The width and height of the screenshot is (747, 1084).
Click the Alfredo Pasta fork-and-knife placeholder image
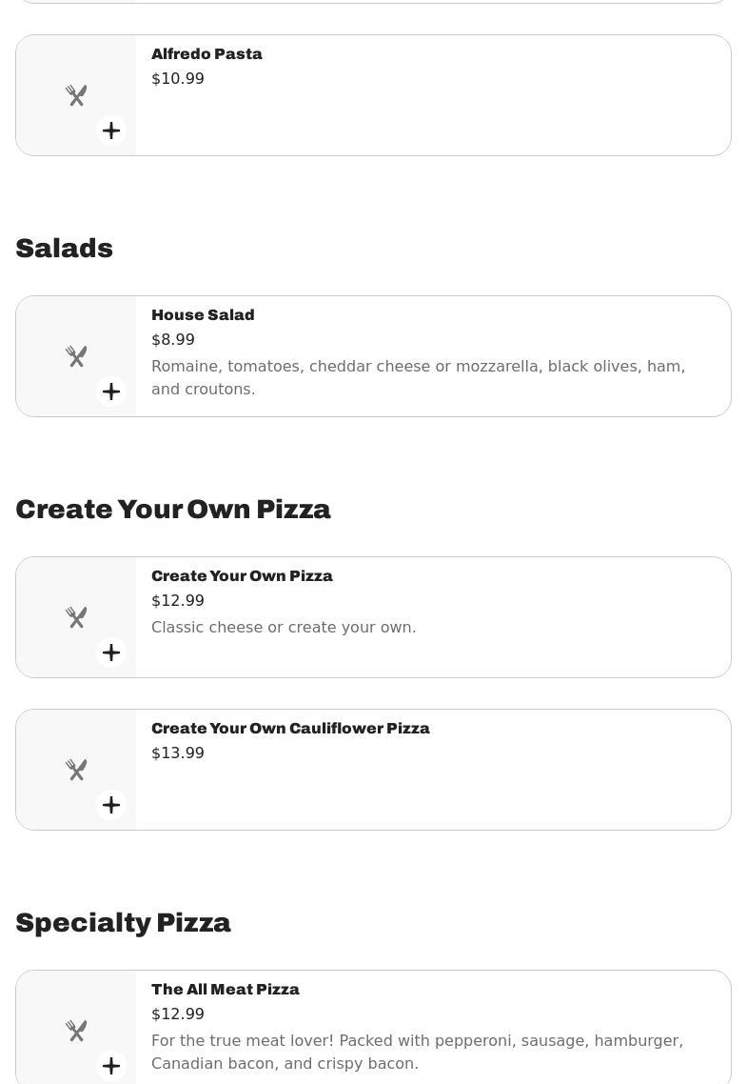[76, 95]
